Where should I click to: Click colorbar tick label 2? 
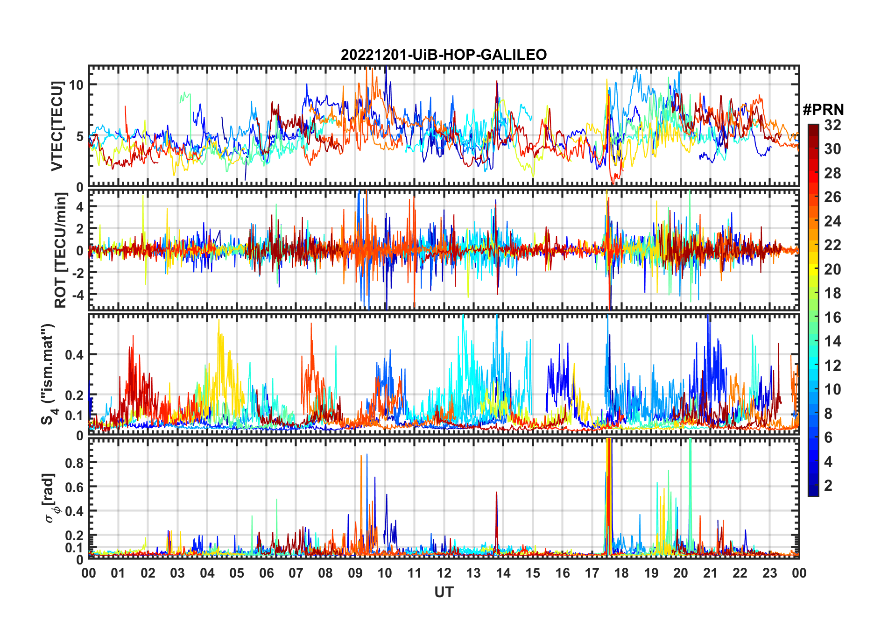[x=828, y=486]
